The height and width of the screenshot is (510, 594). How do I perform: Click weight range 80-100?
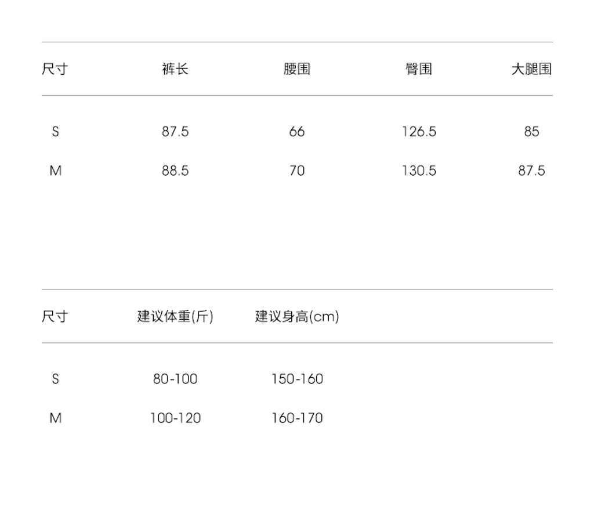175,379
